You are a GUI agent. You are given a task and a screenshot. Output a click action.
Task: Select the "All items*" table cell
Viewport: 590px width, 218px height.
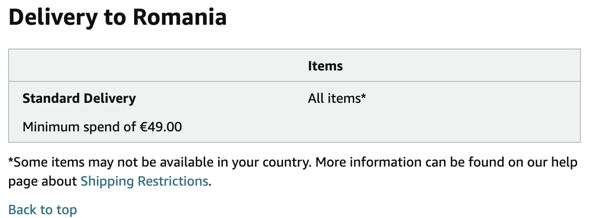point(337,99)
